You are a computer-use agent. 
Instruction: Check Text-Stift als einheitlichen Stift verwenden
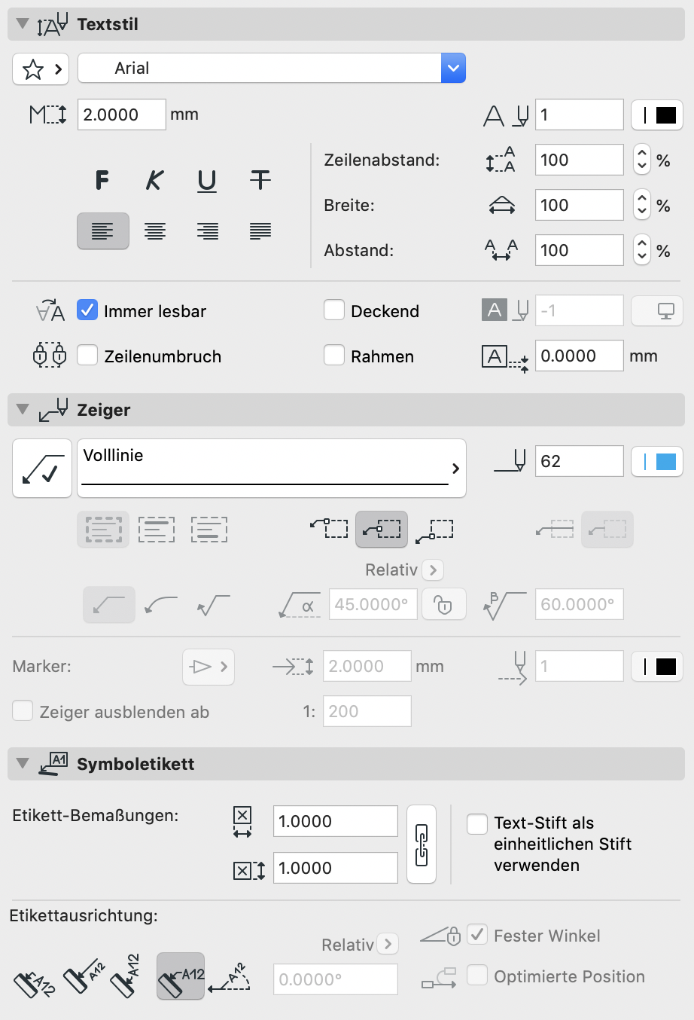(477, 824)
